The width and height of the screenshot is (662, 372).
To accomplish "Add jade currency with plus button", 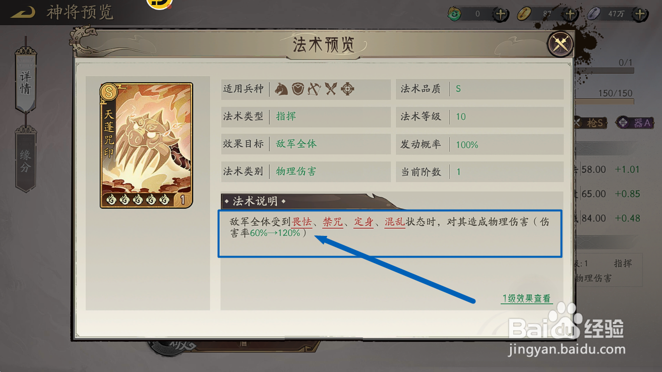I will click(x=500, y=14).
